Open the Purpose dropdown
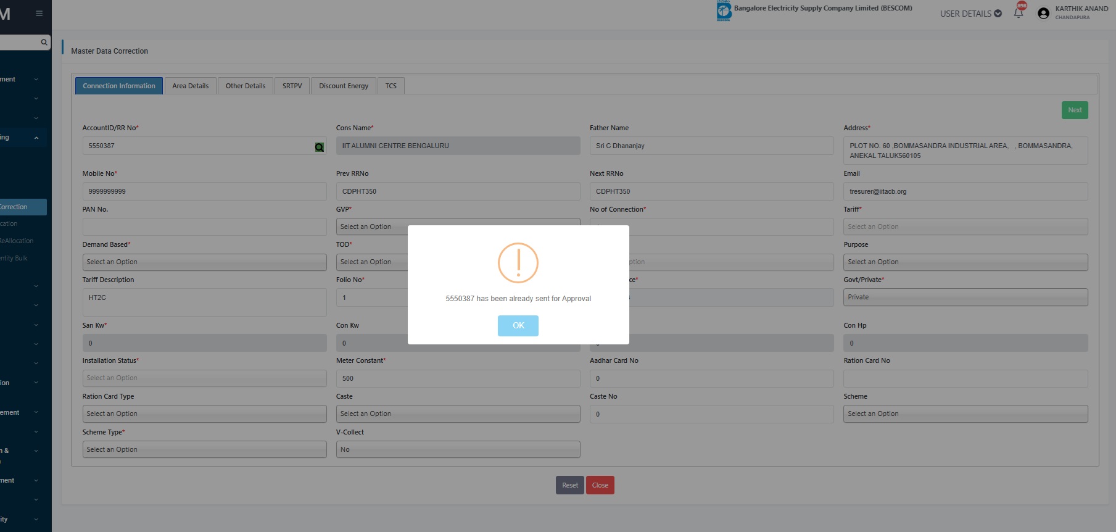1116x532 pixels. [x=965, y=262]
